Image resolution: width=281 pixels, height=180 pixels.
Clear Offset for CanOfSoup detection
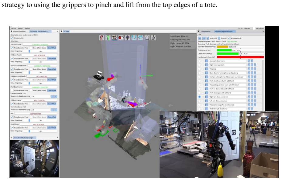coord(52,128)
